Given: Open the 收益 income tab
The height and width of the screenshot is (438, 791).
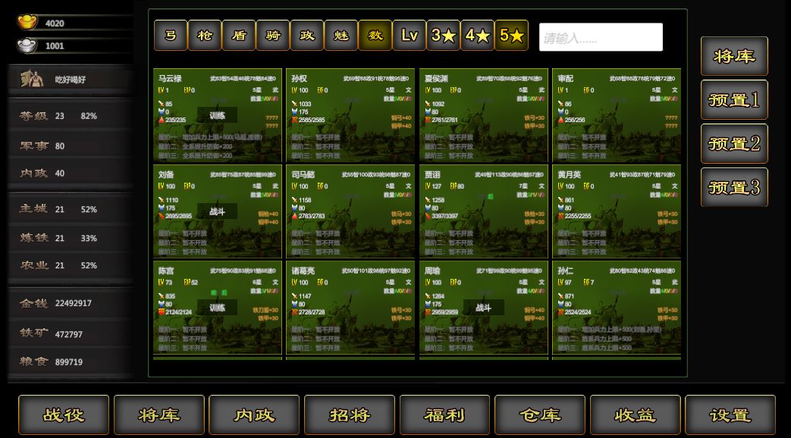Looking at the screenshot, I should coord(635,415).
